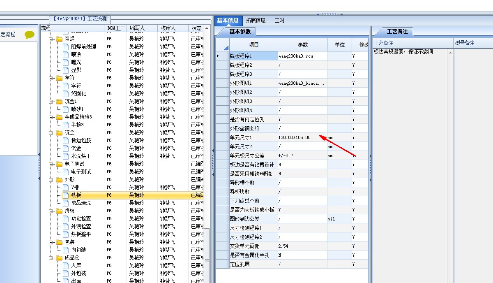
Task: Click the 【4AAQ200KA0】工艺流程 tab
Action: [80, 19]
